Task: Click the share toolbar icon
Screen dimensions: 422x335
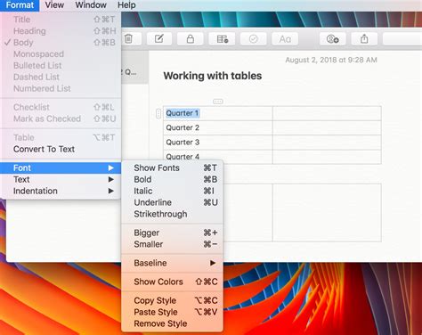Action: 364,39
